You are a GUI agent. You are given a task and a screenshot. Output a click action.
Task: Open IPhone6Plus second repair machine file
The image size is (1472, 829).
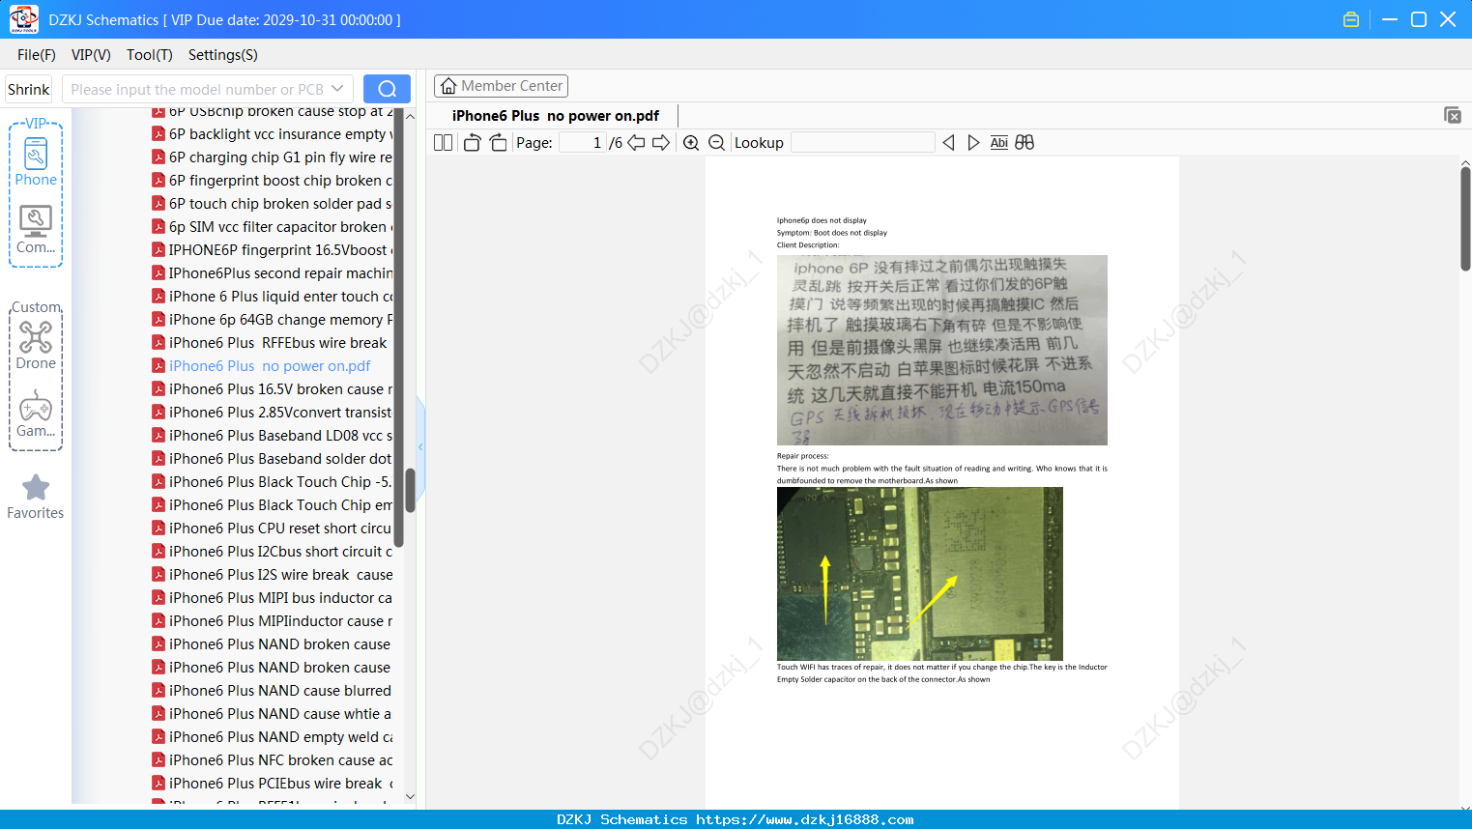(280, 273)
